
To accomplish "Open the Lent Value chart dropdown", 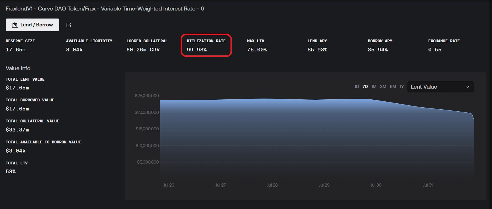I will [440, 87].
